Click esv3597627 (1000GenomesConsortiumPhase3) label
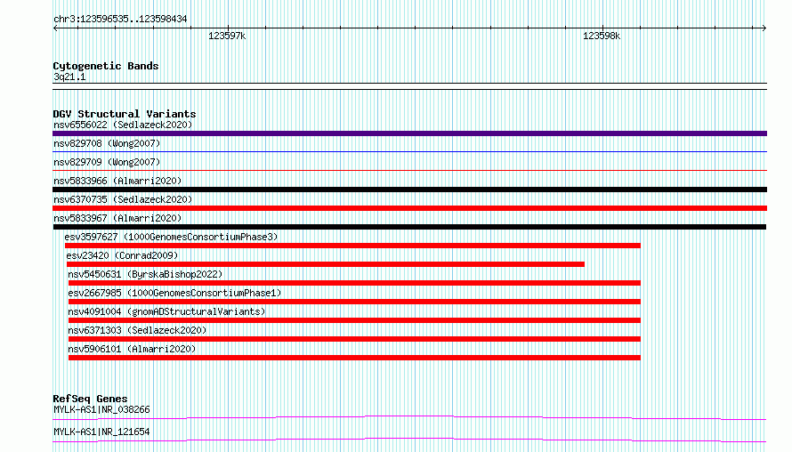Viewport: 792px width, 452px height. [x=171, y=237]
